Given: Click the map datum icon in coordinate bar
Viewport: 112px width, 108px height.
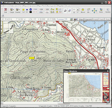Looking at the screenshot, I should pyautogui.click(x=71, y=19).
